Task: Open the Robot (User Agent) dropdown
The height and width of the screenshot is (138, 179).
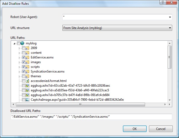Action: coord(170,17)
